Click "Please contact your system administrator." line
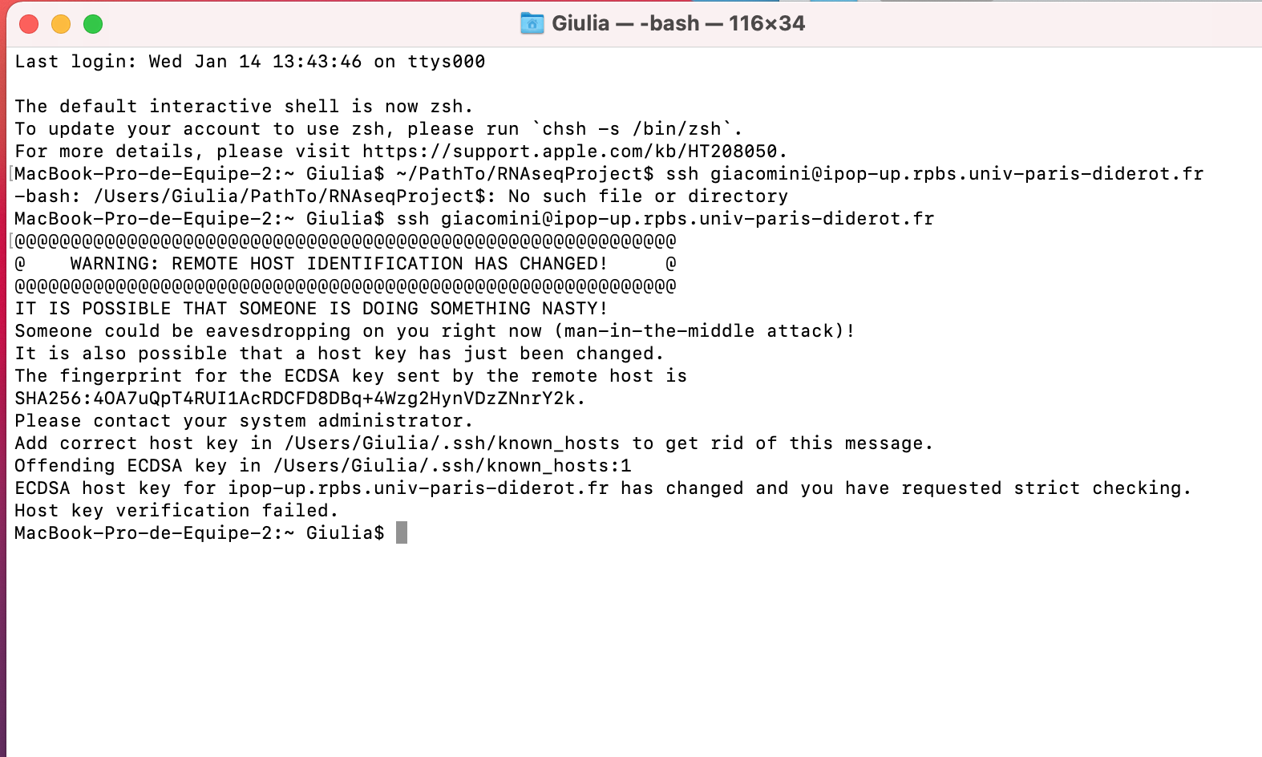Viewport: 1262px width, 757px height. point(244,421)
